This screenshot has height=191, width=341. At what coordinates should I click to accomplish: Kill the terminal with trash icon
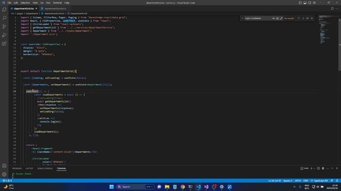point(323,168)
